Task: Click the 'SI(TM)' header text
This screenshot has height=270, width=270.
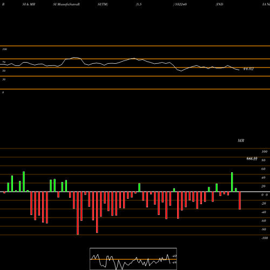Action: (103, 4)
